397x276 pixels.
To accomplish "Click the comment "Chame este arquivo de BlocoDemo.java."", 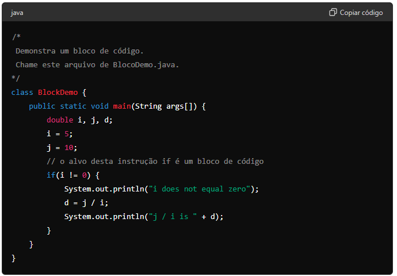I will pyautogui.click(x=97, y=65).
